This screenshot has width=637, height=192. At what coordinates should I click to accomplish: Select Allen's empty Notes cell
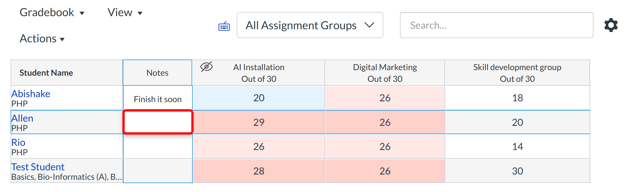158,122
